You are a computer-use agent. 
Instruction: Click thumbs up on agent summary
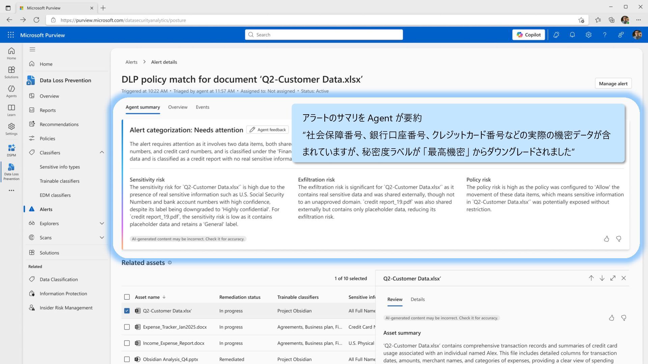point(606,239)
